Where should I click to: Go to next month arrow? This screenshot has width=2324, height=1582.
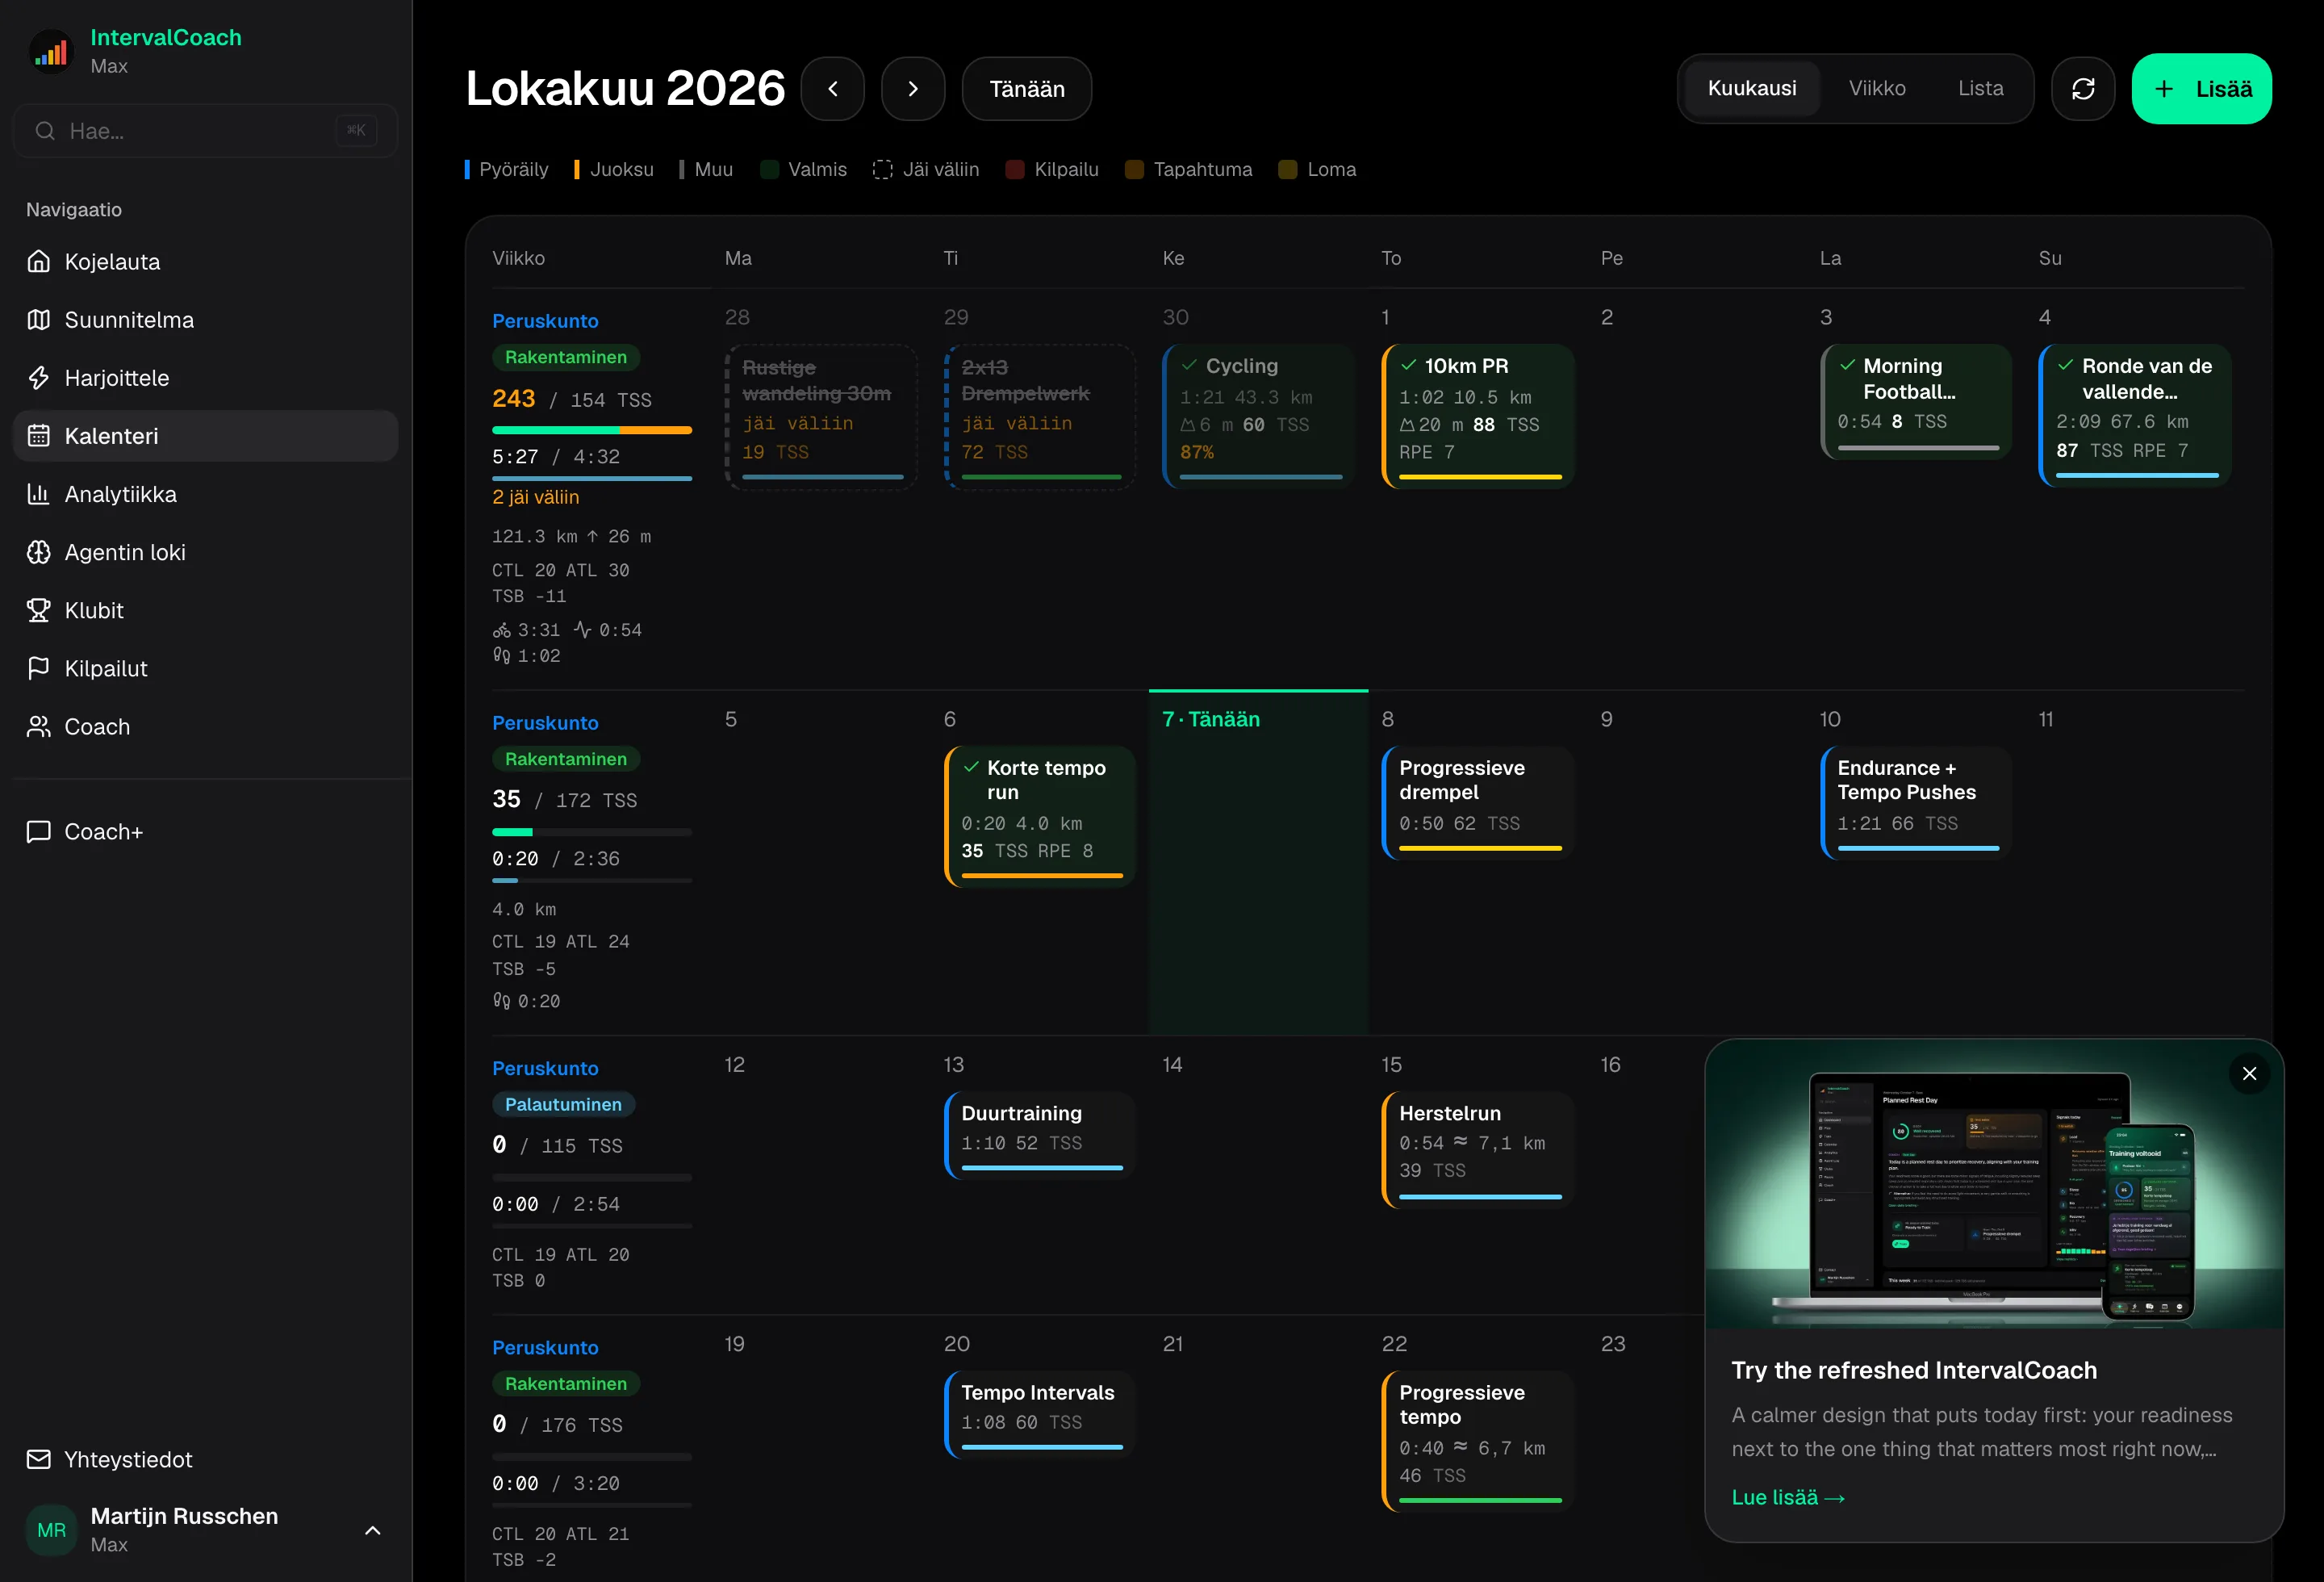pos(912,89)
